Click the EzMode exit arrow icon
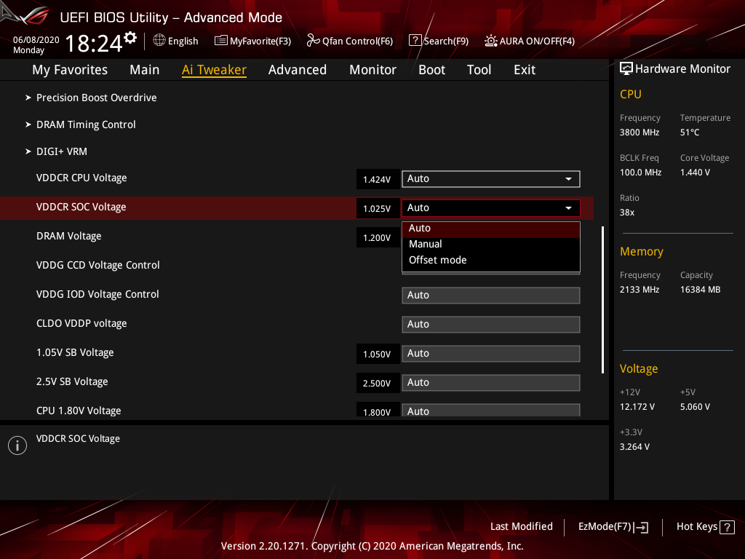 pos(642,527)
